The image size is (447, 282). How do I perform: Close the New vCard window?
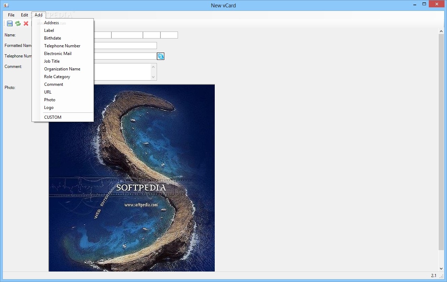tap(437, 4)
